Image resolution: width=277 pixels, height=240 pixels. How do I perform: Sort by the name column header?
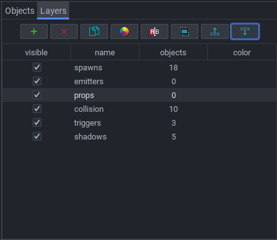click(105, 52)
